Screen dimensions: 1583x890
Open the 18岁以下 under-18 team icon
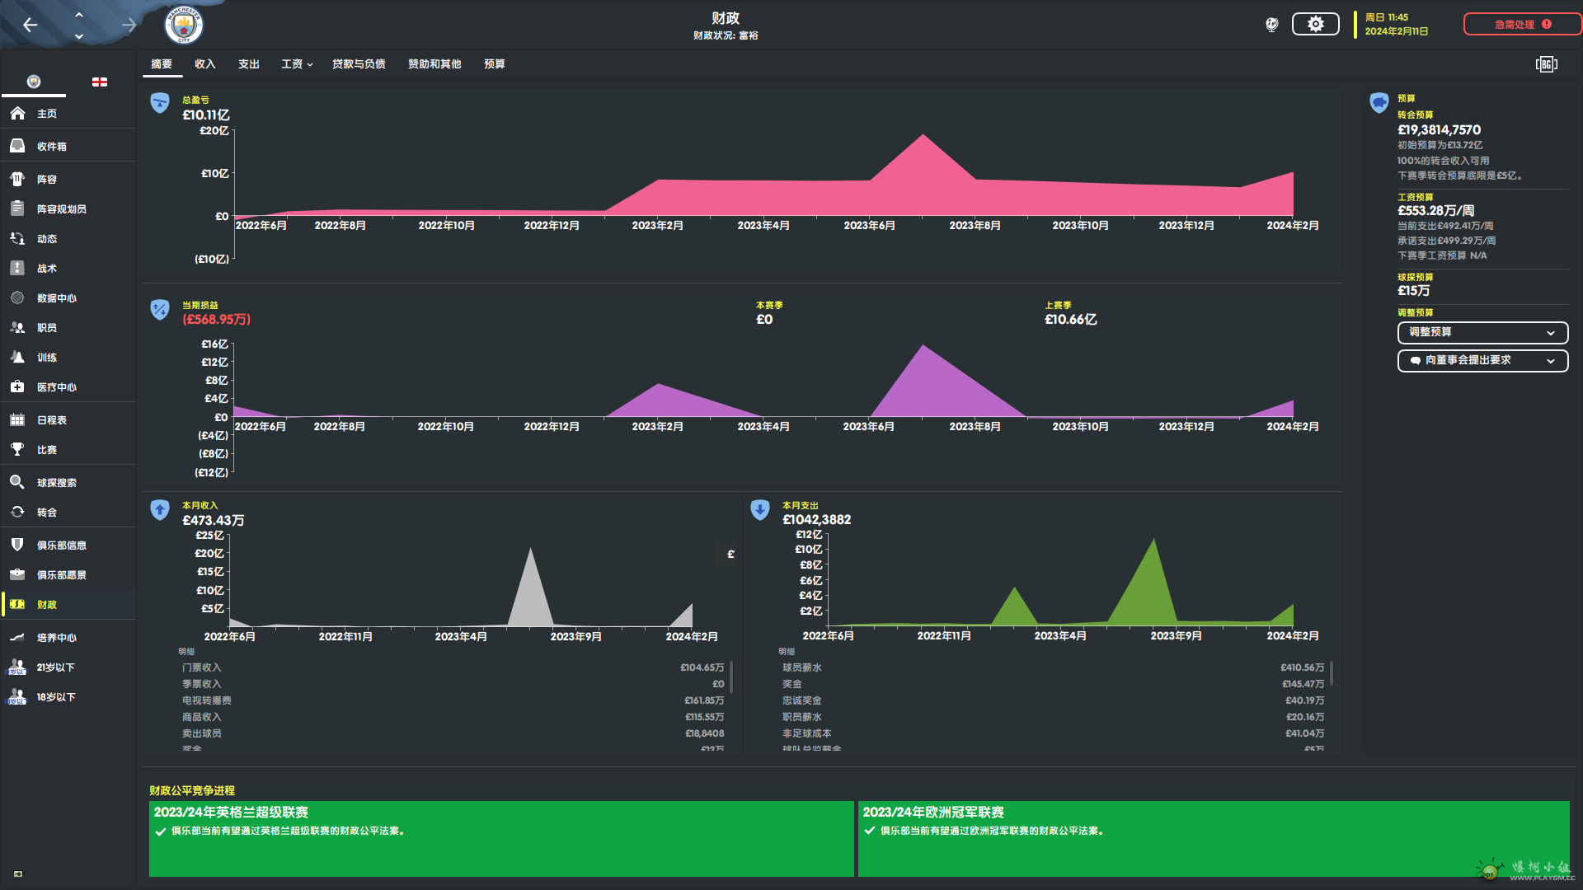[17, 696]
